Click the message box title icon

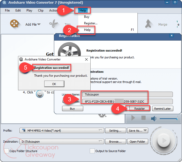(21, 59)
